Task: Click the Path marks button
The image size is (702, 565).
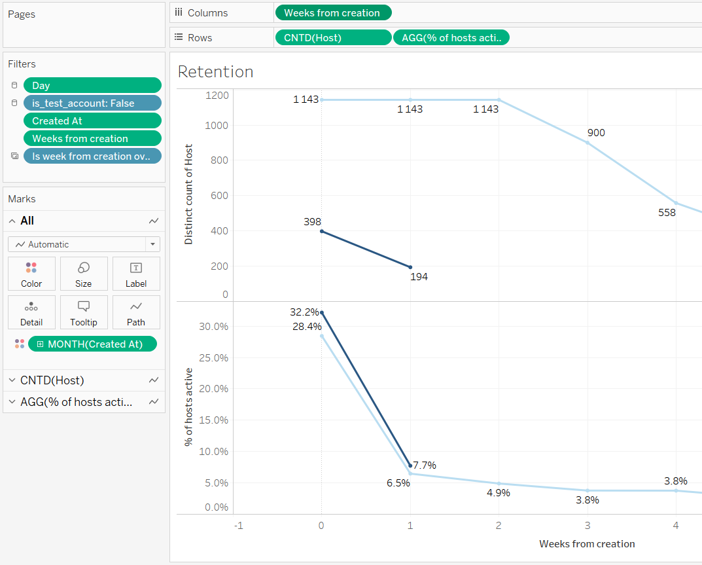Action: (136, 312)
